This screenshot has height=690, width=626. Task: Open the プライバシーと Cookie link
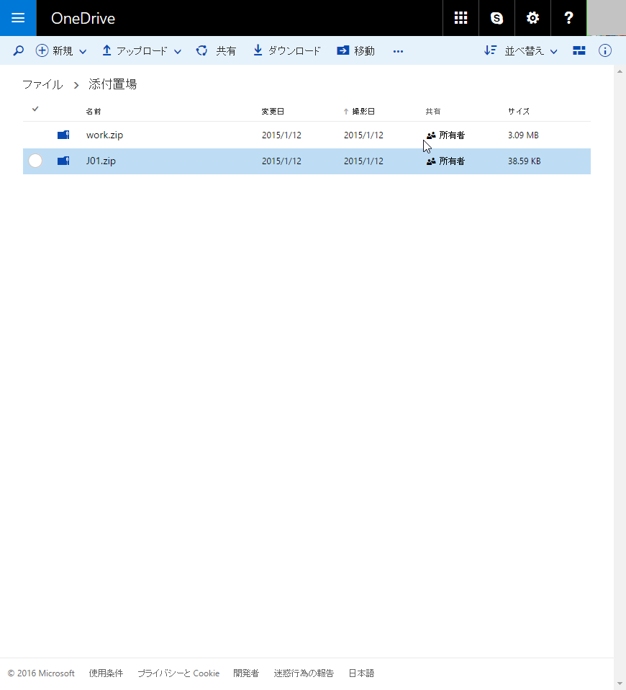coord(178,673)
